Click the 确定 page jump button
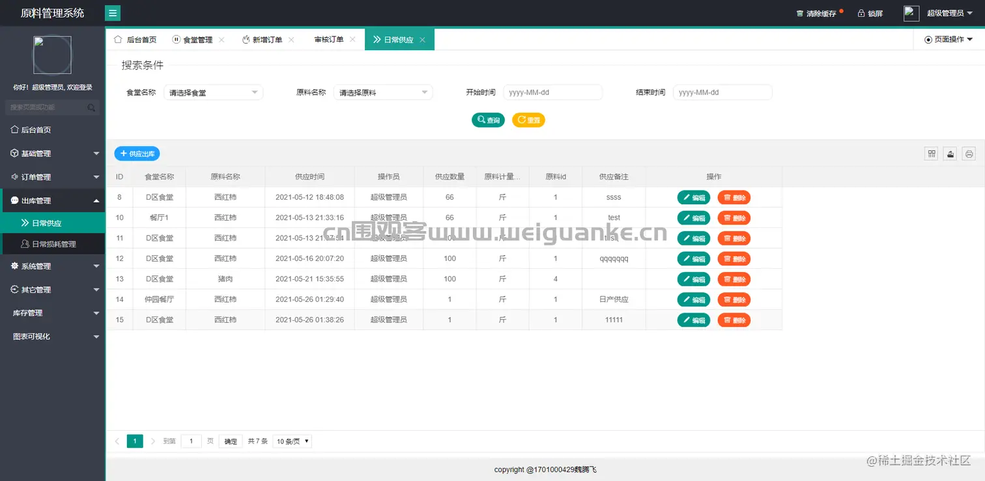The height and width of the screenshot is (481, 985). (x=231, y=441)
